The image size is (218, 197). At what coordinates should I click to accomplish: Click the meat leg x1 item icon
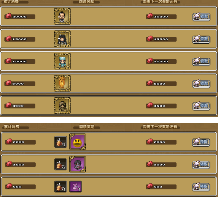(60, 186)
